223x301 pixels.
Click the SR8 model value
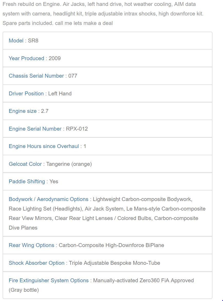[33, 41]
